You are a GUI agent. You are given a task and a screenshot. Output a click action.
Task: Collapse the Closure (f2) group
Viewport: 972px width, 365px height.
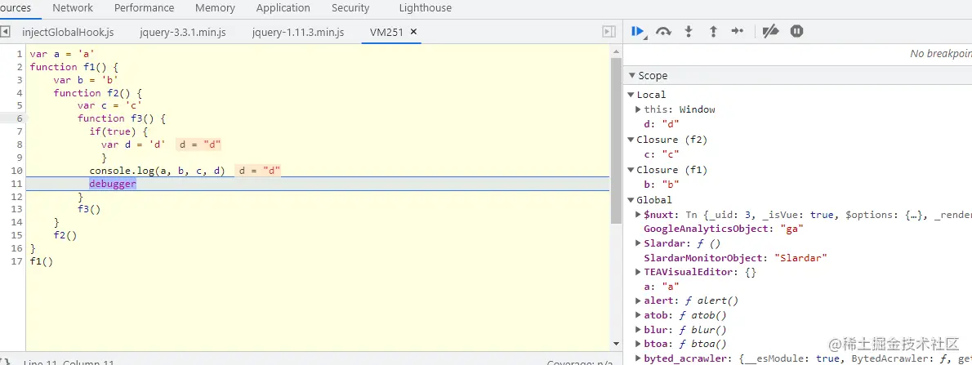(x=631, y=140)
